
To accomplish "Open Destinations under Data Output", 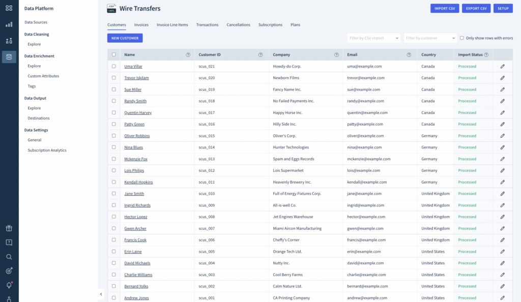I will (x=39, y=118).
